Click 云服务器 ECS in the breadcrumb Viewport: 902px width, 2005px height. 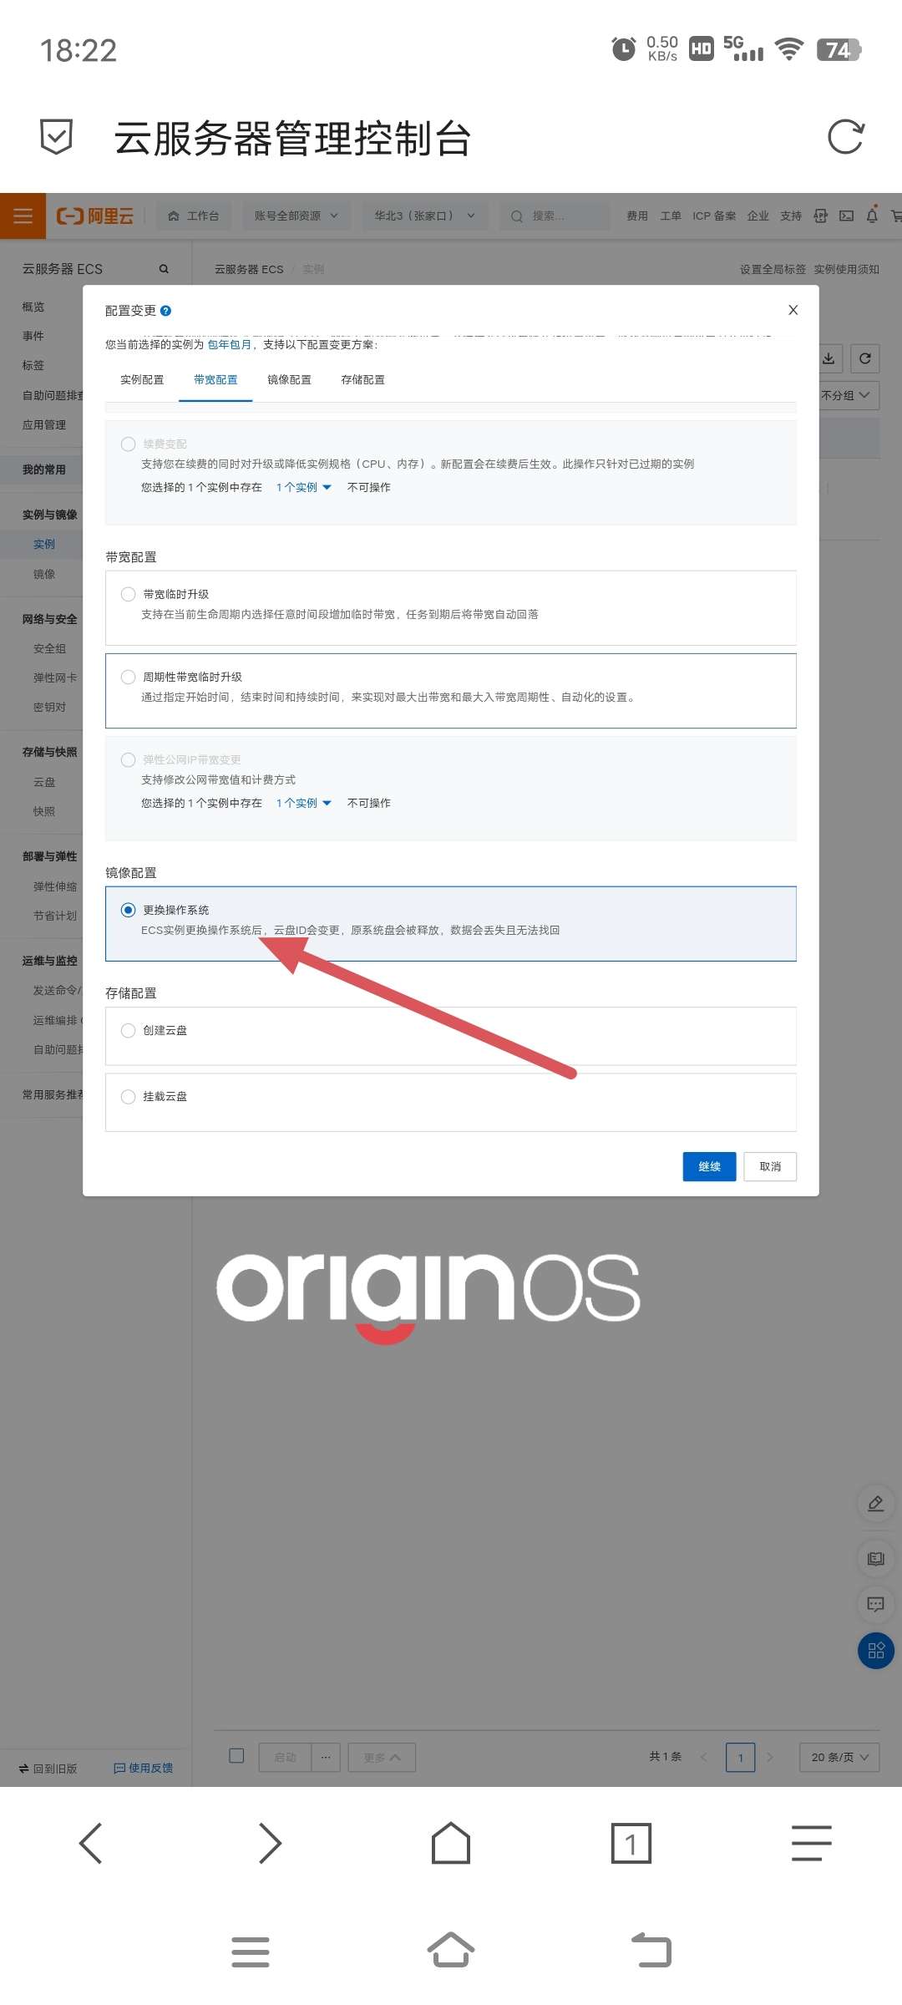coord(249,269)
